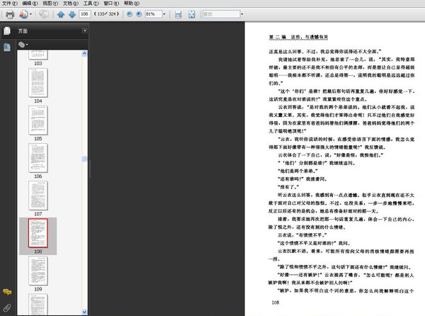Image resolution: width=425 pixels, height=316 pixels.
Task: Click the chapter header at top of page
Action: click(x=298, y=37)
